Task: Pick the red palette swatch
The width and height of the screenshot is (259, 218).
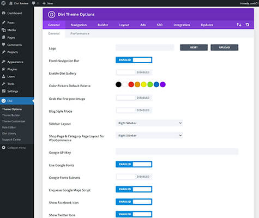Action: pos(131,84)
